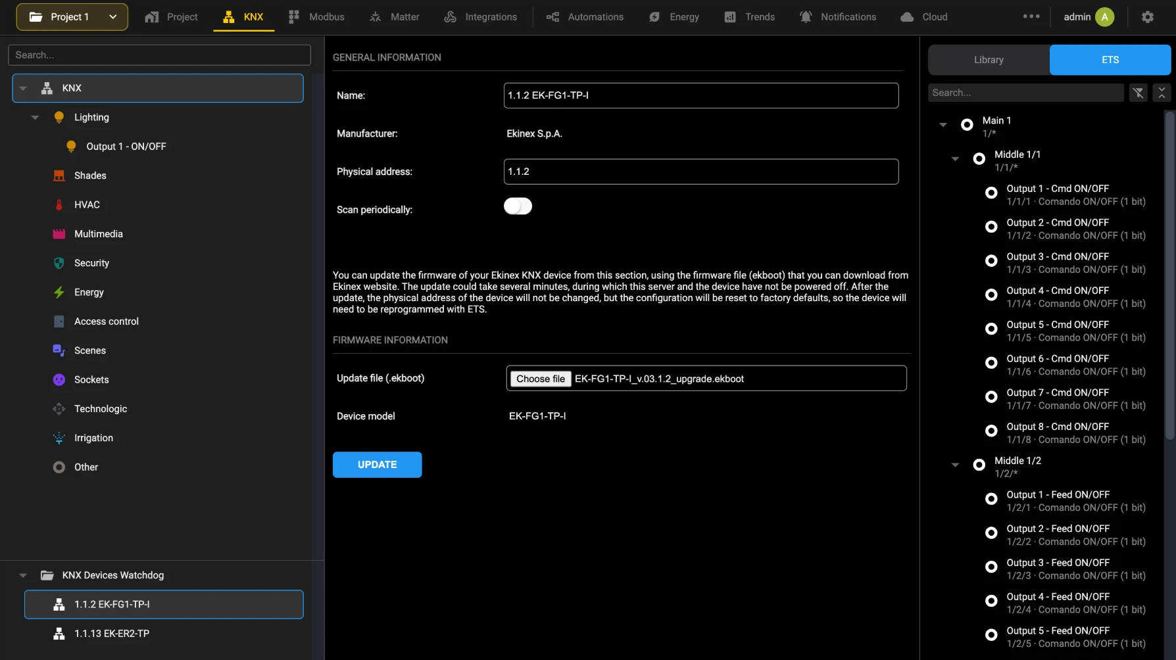
Task: Select 1.1.13 EK-ER2-TP device
Action: [x=164, y=634]
